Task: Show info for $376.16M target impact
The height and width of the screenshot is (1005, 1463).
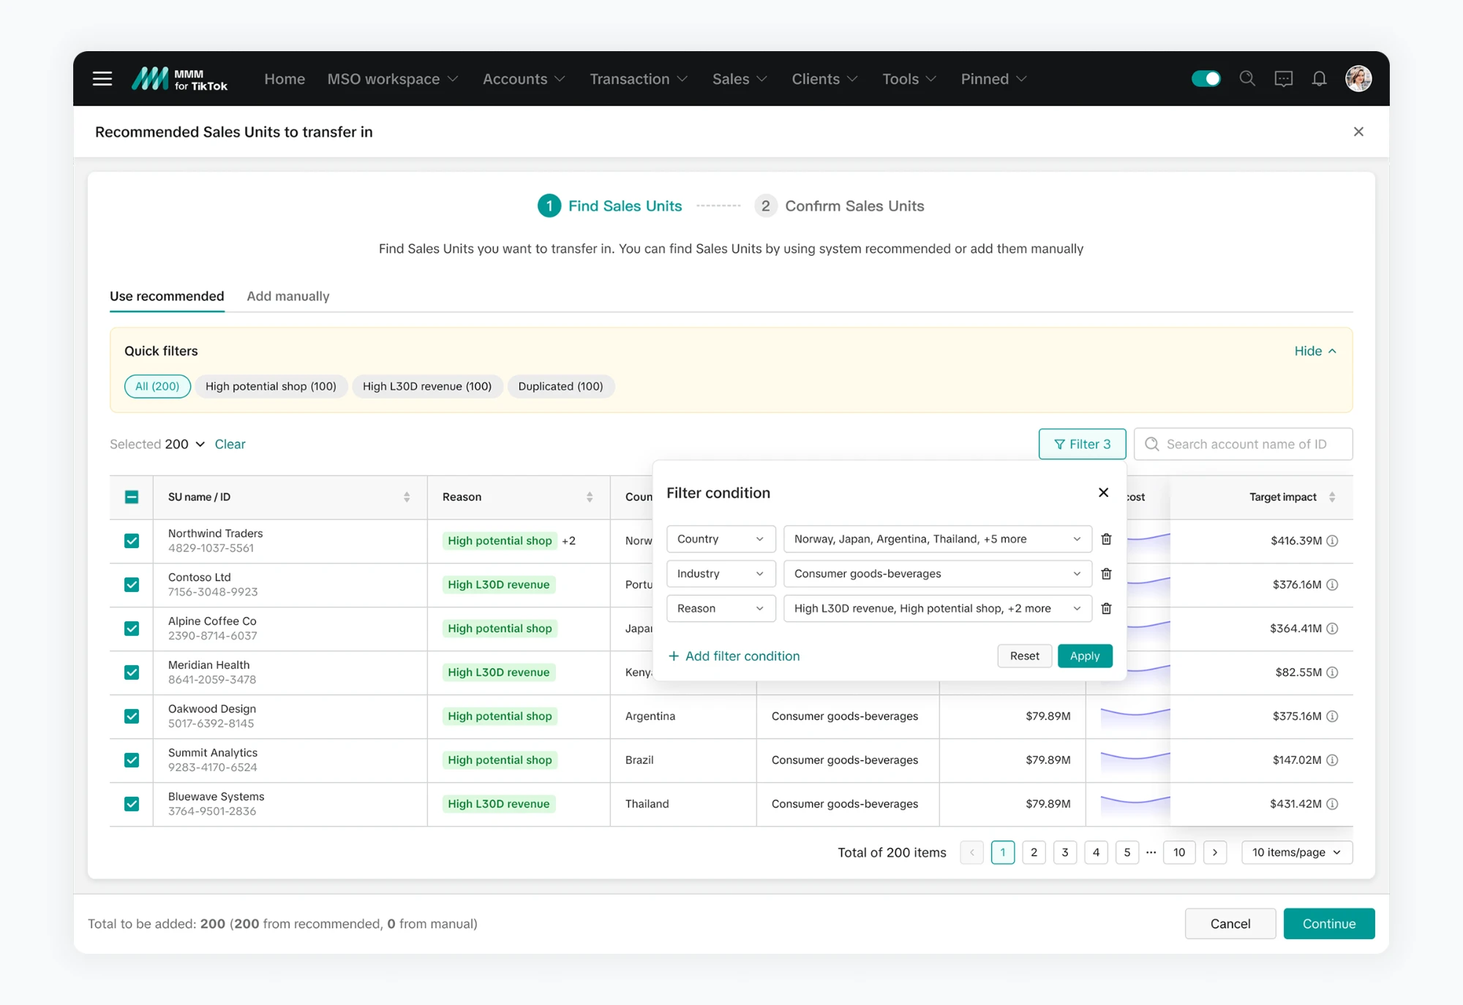Action: coord(1332,585)
